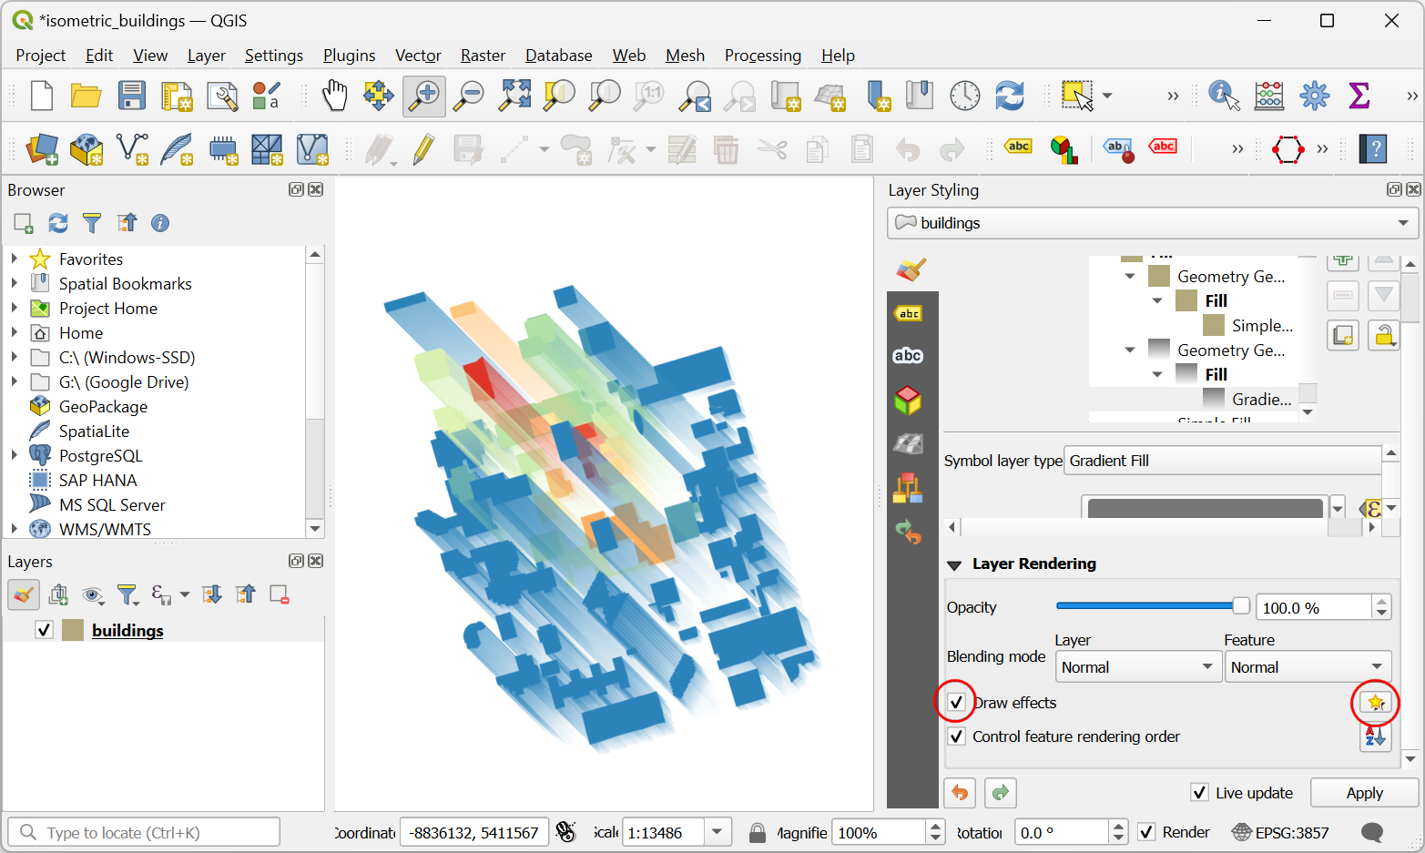Open the Vector menu
The height and width of the screenshot is (853, 1425).
point(418,56)
